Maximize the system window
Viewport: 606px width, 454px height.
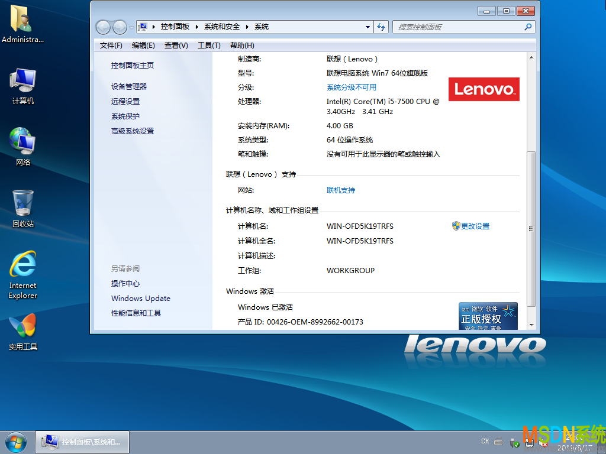[x=506, y=11]
